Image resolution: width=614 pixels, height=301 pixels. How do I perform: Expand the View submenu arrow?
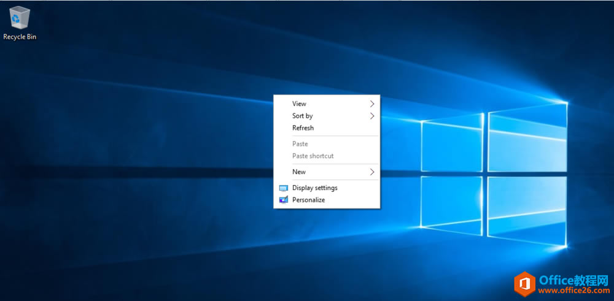[372, 104]
